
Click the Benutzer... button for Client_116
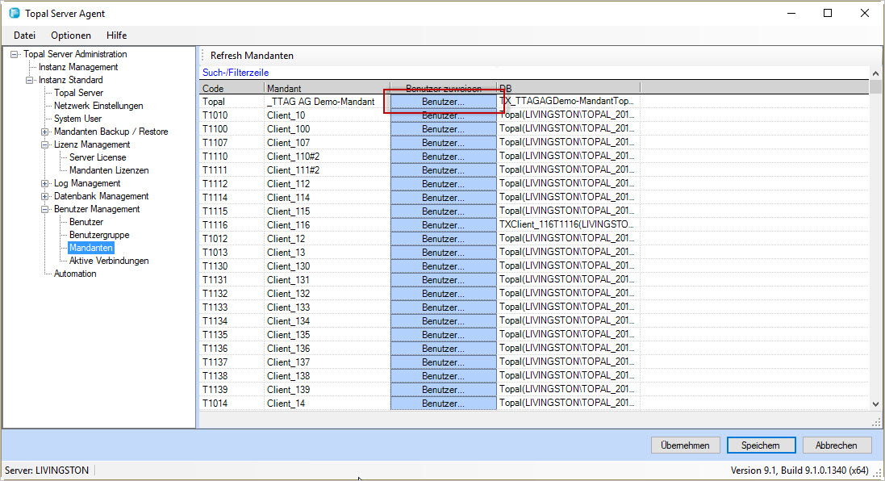click(x=443, y=224)
